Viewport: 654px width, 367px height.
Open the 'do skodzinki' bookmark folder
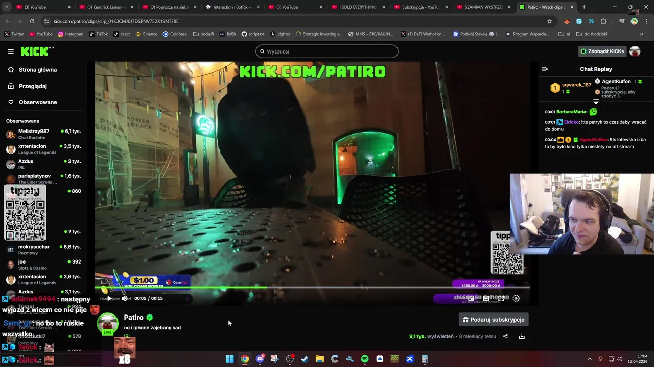coord(592,34)
